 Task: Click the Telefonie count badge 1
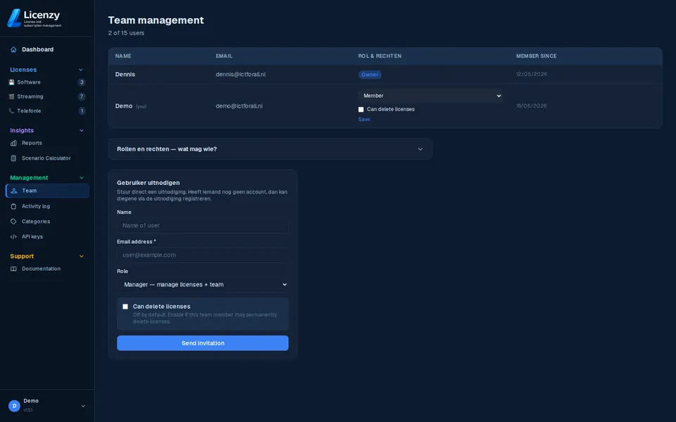pyautogui.click(x=82, y=111)
